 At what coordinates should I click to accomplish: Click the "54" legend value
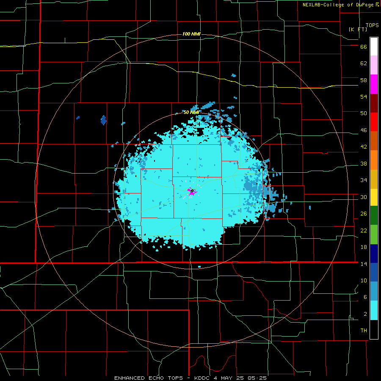pyautogui.click(x=364, y=97)
